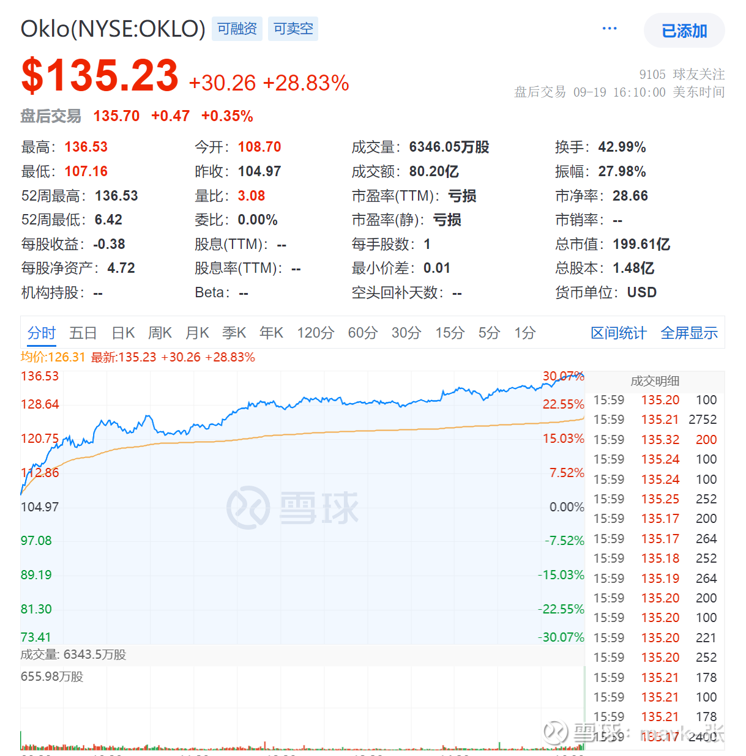Select the 1分 chart tab
The width and height of the screenshot is (746, 756).
tap(524, 333)
